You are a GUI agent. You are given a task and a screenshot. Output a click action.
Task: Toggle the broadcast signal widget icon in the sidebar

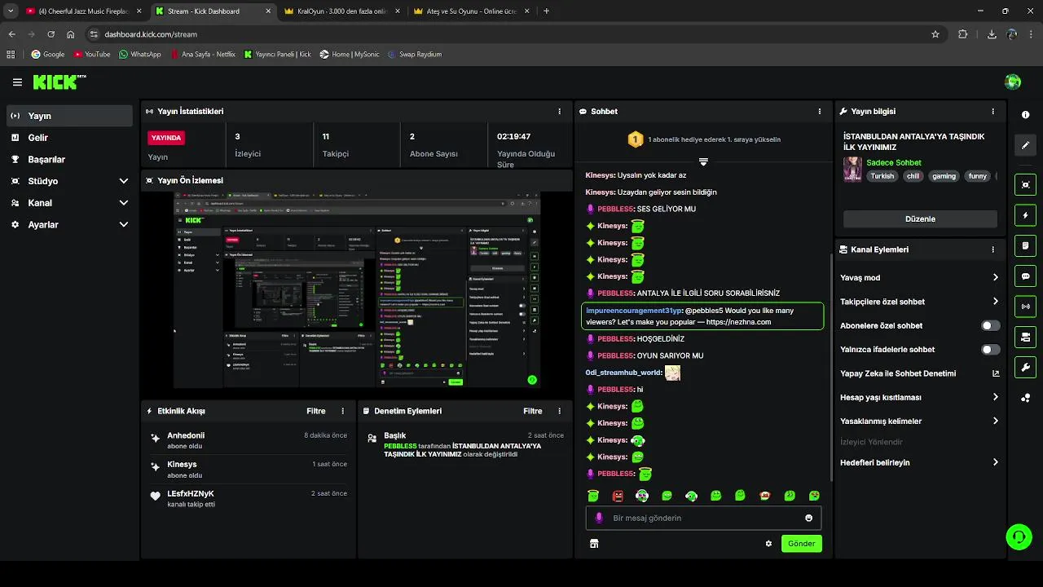(1025, 307)
